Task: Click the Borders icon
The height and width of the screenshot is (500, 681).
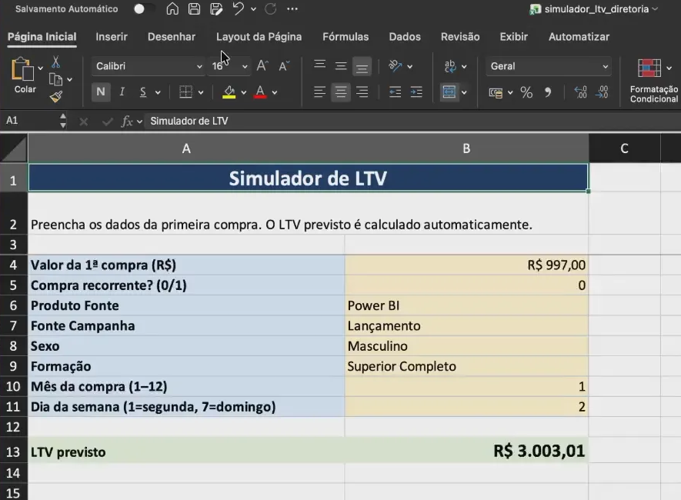Action: click(x=186, y=92)
